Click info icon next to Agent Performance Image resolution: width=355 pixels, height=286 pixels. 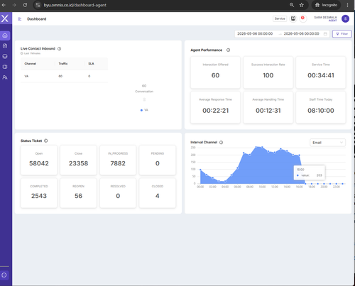(x=228, y=50)
